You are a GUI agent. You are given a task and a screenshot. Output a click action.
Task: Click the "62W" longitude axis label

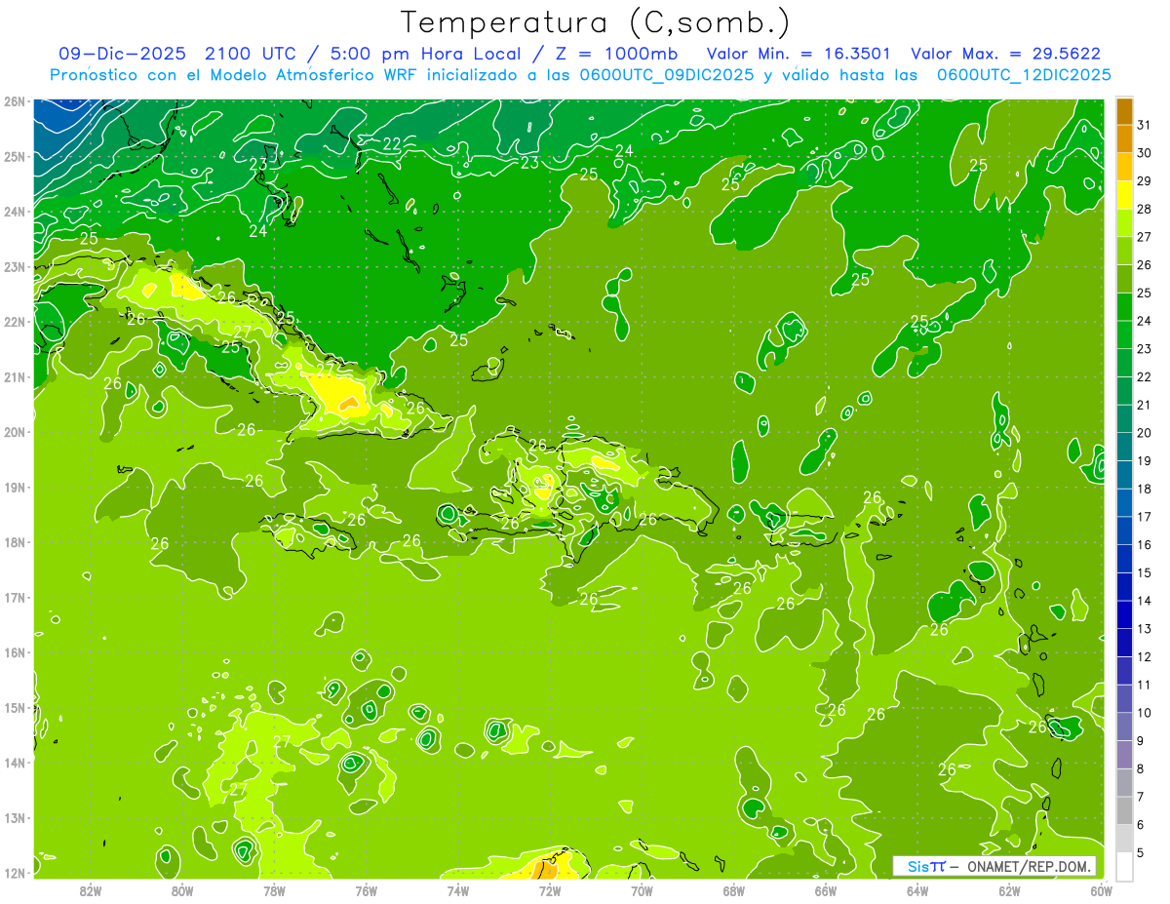click(x=1010, y=890)
